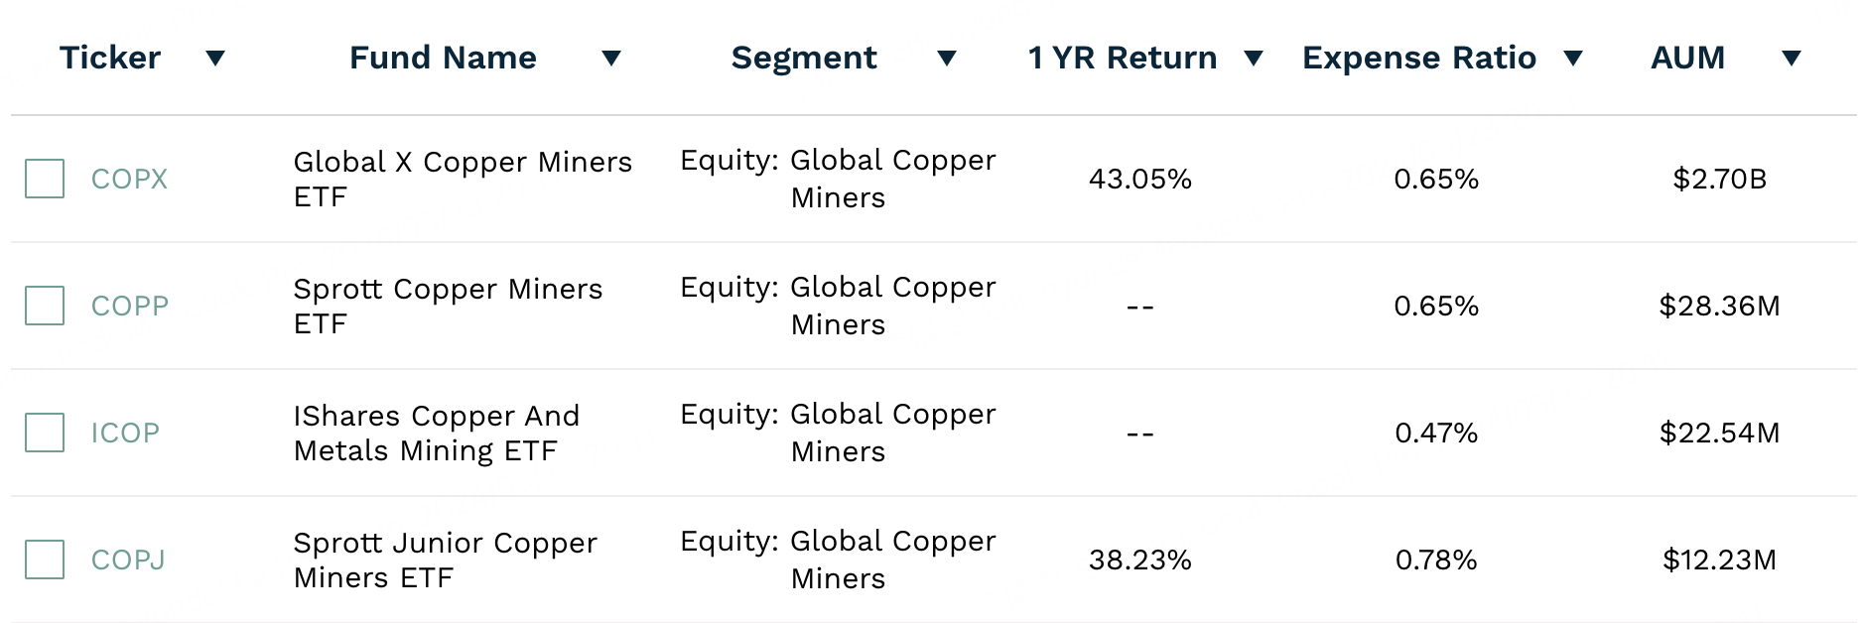Click the Expense Ratio sort arrow

(1572, 59)
